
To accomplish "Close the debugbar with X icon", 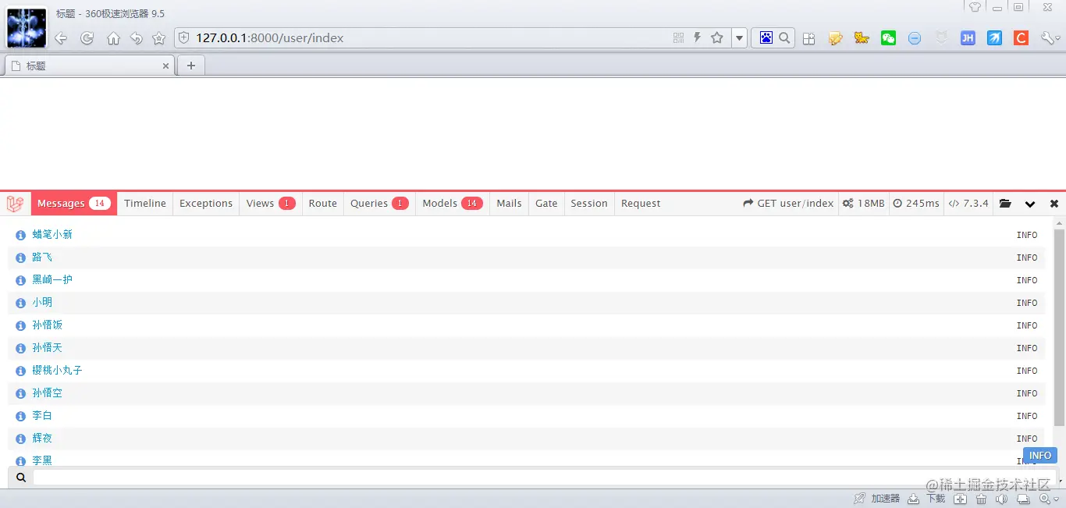I will click(x=1054, y=204).
